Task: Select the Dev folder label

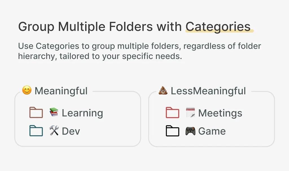Action: [71, 131]
